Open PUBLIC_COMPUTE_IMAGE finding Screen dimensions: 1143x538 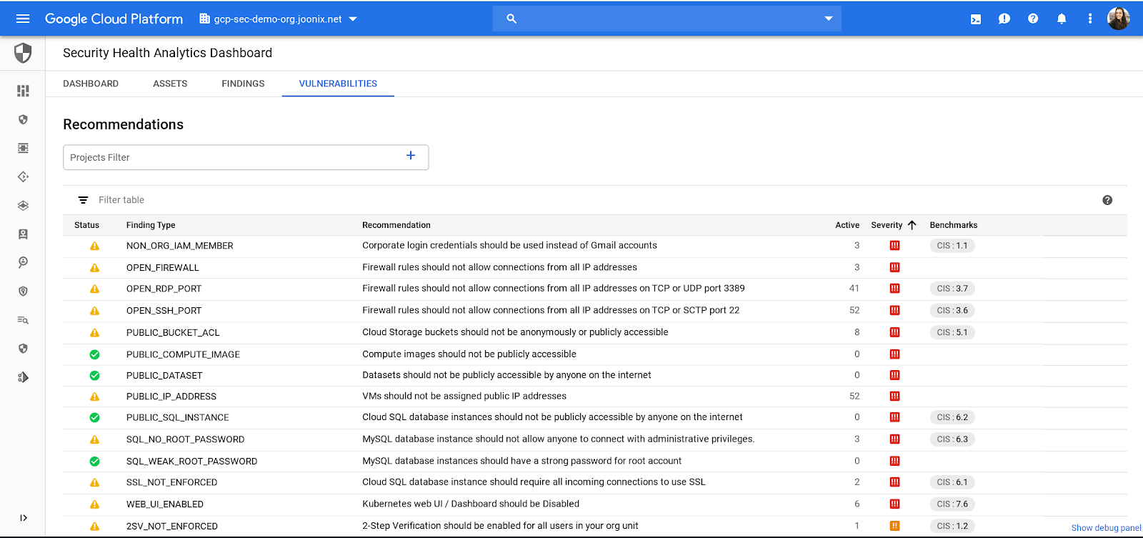pos(183,354)
